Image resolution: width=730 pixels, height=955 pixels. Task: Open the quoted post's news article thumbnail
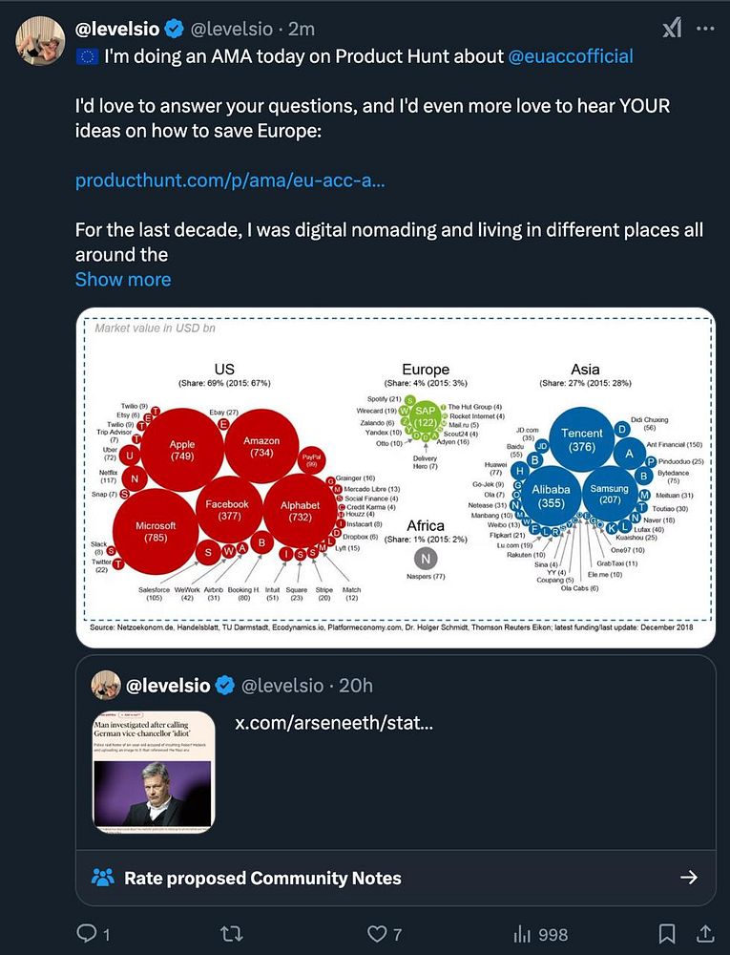154,772
